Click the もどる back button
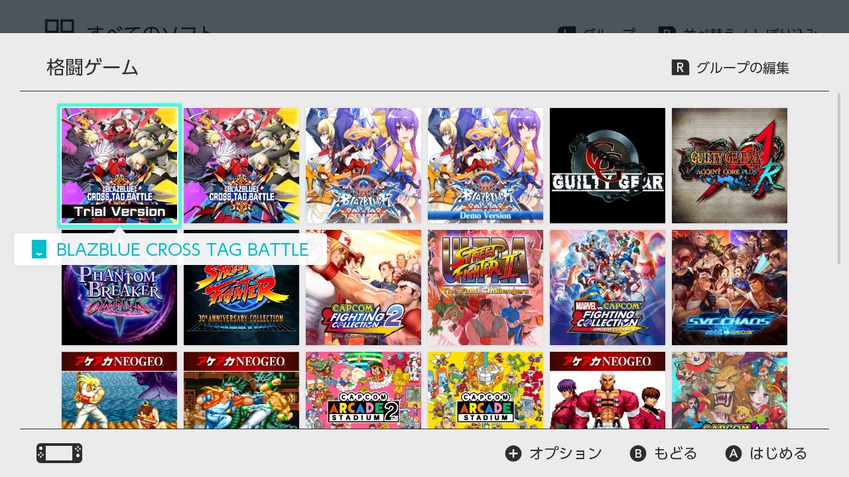 [x=664, y=453]
